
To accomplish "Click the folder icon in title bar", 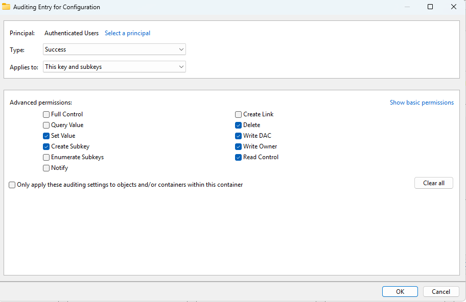I will 6,7.
